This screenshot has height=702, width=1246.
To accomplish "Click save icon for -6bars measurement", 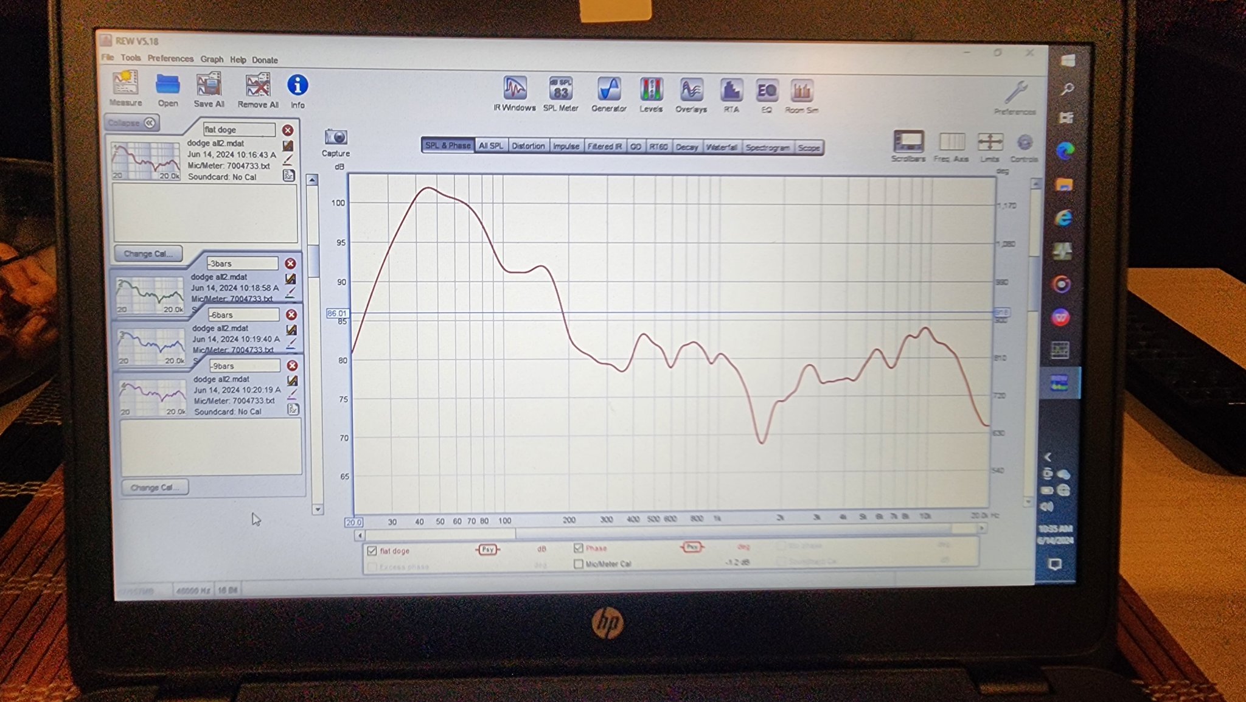I will pos(291,330).
